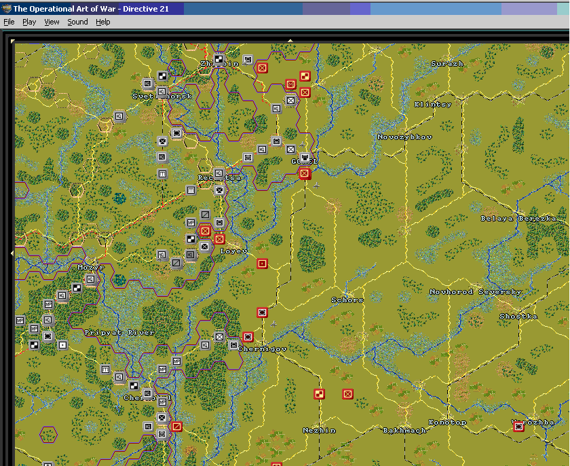Open the Help menu
Screen dimensions: 570x466
103,22
